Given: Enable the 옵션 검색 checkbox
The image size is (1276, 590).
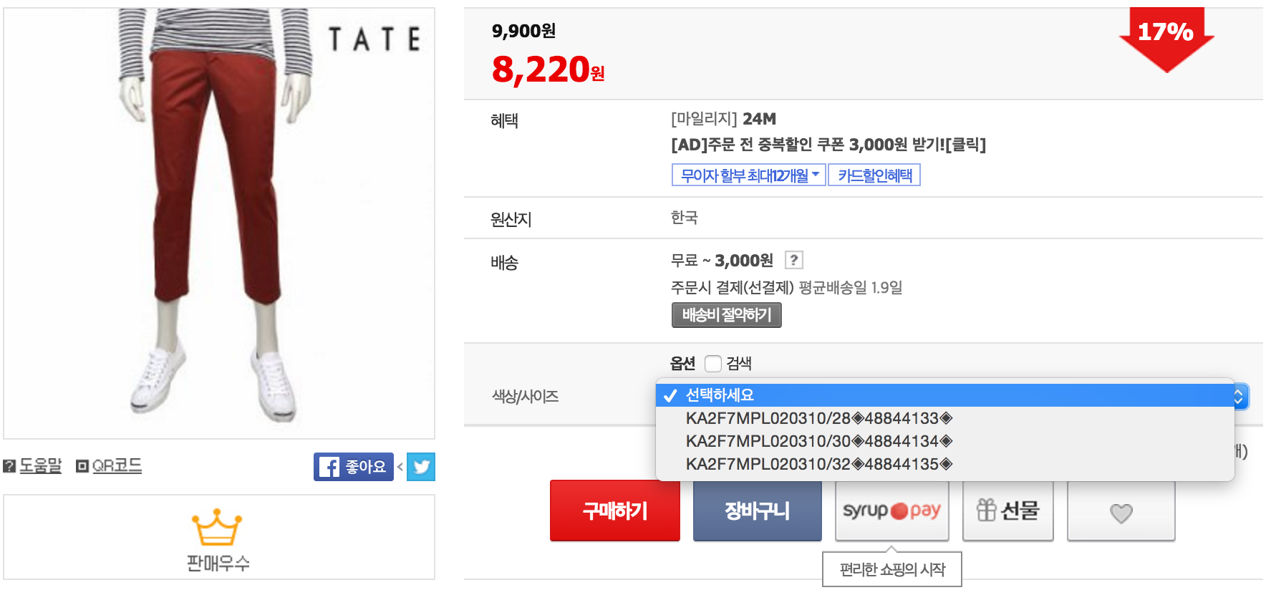Looking at the screenshot, I should [x=712, y=364].
